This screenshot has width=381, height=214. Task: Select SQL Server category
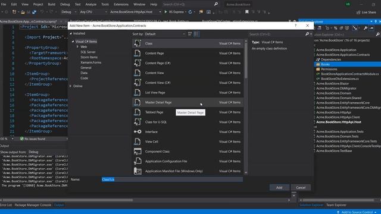coord(88,52)
